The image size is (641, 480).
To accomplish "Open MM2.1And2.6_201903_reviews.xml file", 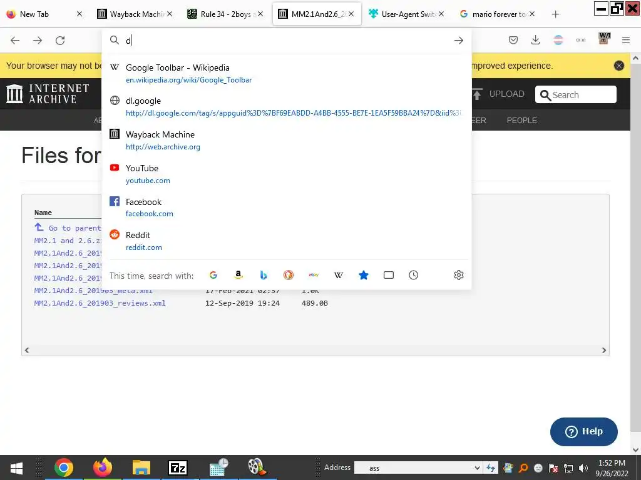I will pos(100,303).
